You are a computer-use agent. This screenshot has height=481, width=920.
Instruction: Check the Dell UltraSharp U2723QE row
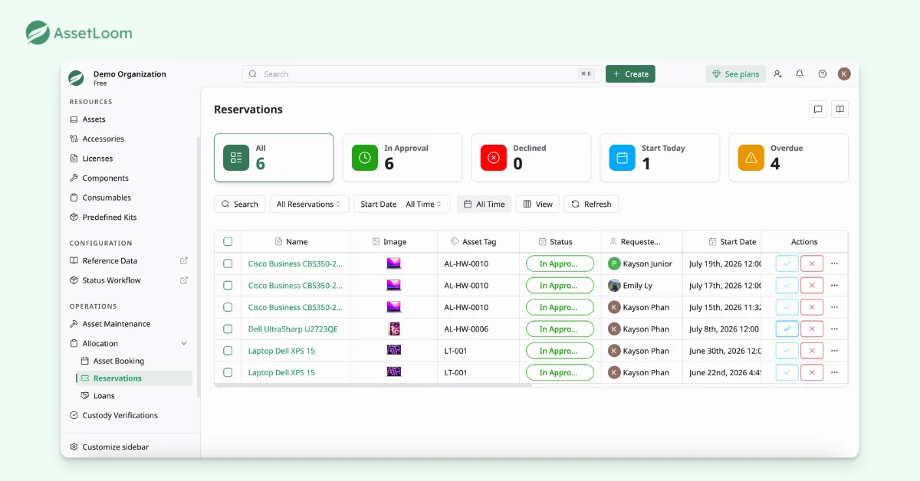pos(228,329)
